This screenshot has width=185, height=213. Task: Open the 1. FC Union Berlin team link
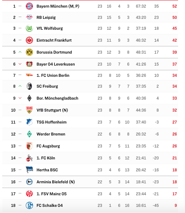click(53, 75)
